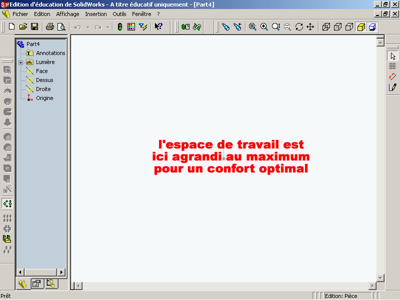Open the redo history dropdown arrow
This screenshot has height=300, width=400.
click(x=107, y=27)
